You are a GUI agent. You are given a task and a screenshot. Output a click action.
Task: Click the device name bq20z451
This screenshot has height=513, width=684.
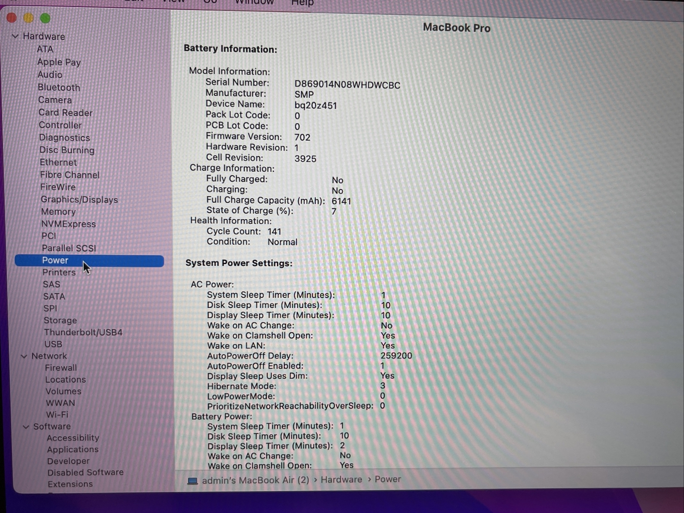point(315,105)
